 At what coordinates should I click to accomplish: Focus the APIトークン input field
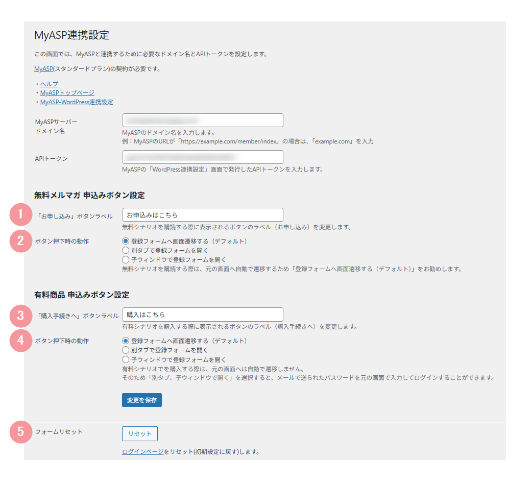coord(203,157)
